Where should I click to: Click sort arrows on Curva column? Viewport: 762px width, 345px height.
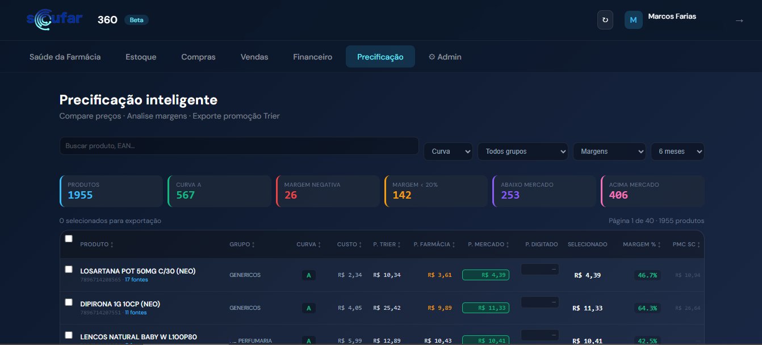(x=320, y=245)
